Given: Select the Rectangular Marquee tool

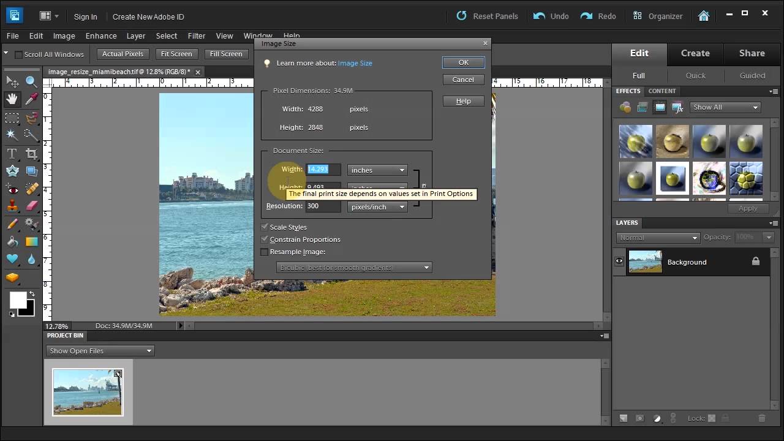Looking at the screenshot, I should pos(12,117).
